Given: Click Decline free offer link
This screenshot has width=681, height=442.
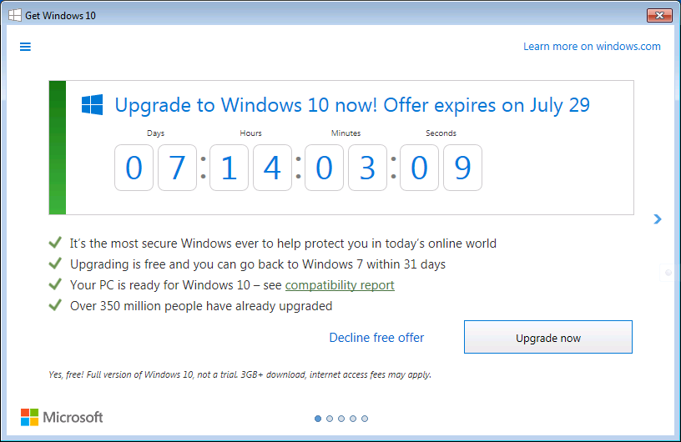Looking at the screenshot, I should (x=376, y=338).
